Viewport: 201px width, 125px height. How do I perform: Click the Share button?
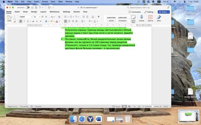click(x=164, y=12)
